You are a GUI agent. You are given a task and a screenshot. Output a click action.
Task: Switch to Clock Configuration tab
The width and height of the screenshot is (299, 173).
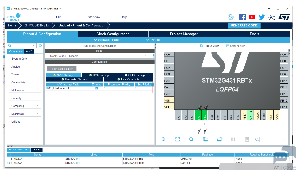tap(113, 34)
